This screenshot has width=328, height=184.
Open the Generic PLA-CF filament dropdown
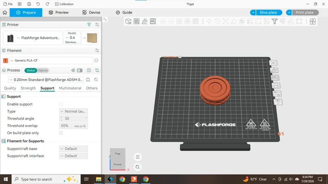51,61
